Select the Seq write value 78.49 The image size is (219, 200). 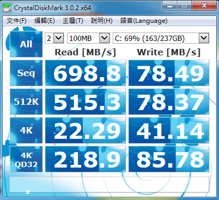(169, 73)
